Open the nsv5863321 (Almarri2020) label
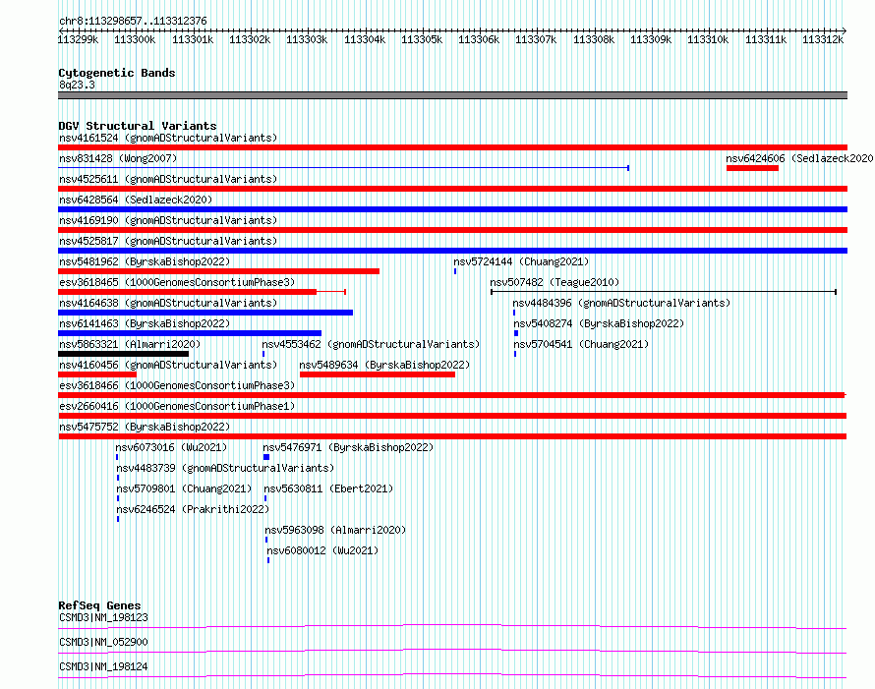The width and height of the screenshot is (875, 689). click(130, 344)
